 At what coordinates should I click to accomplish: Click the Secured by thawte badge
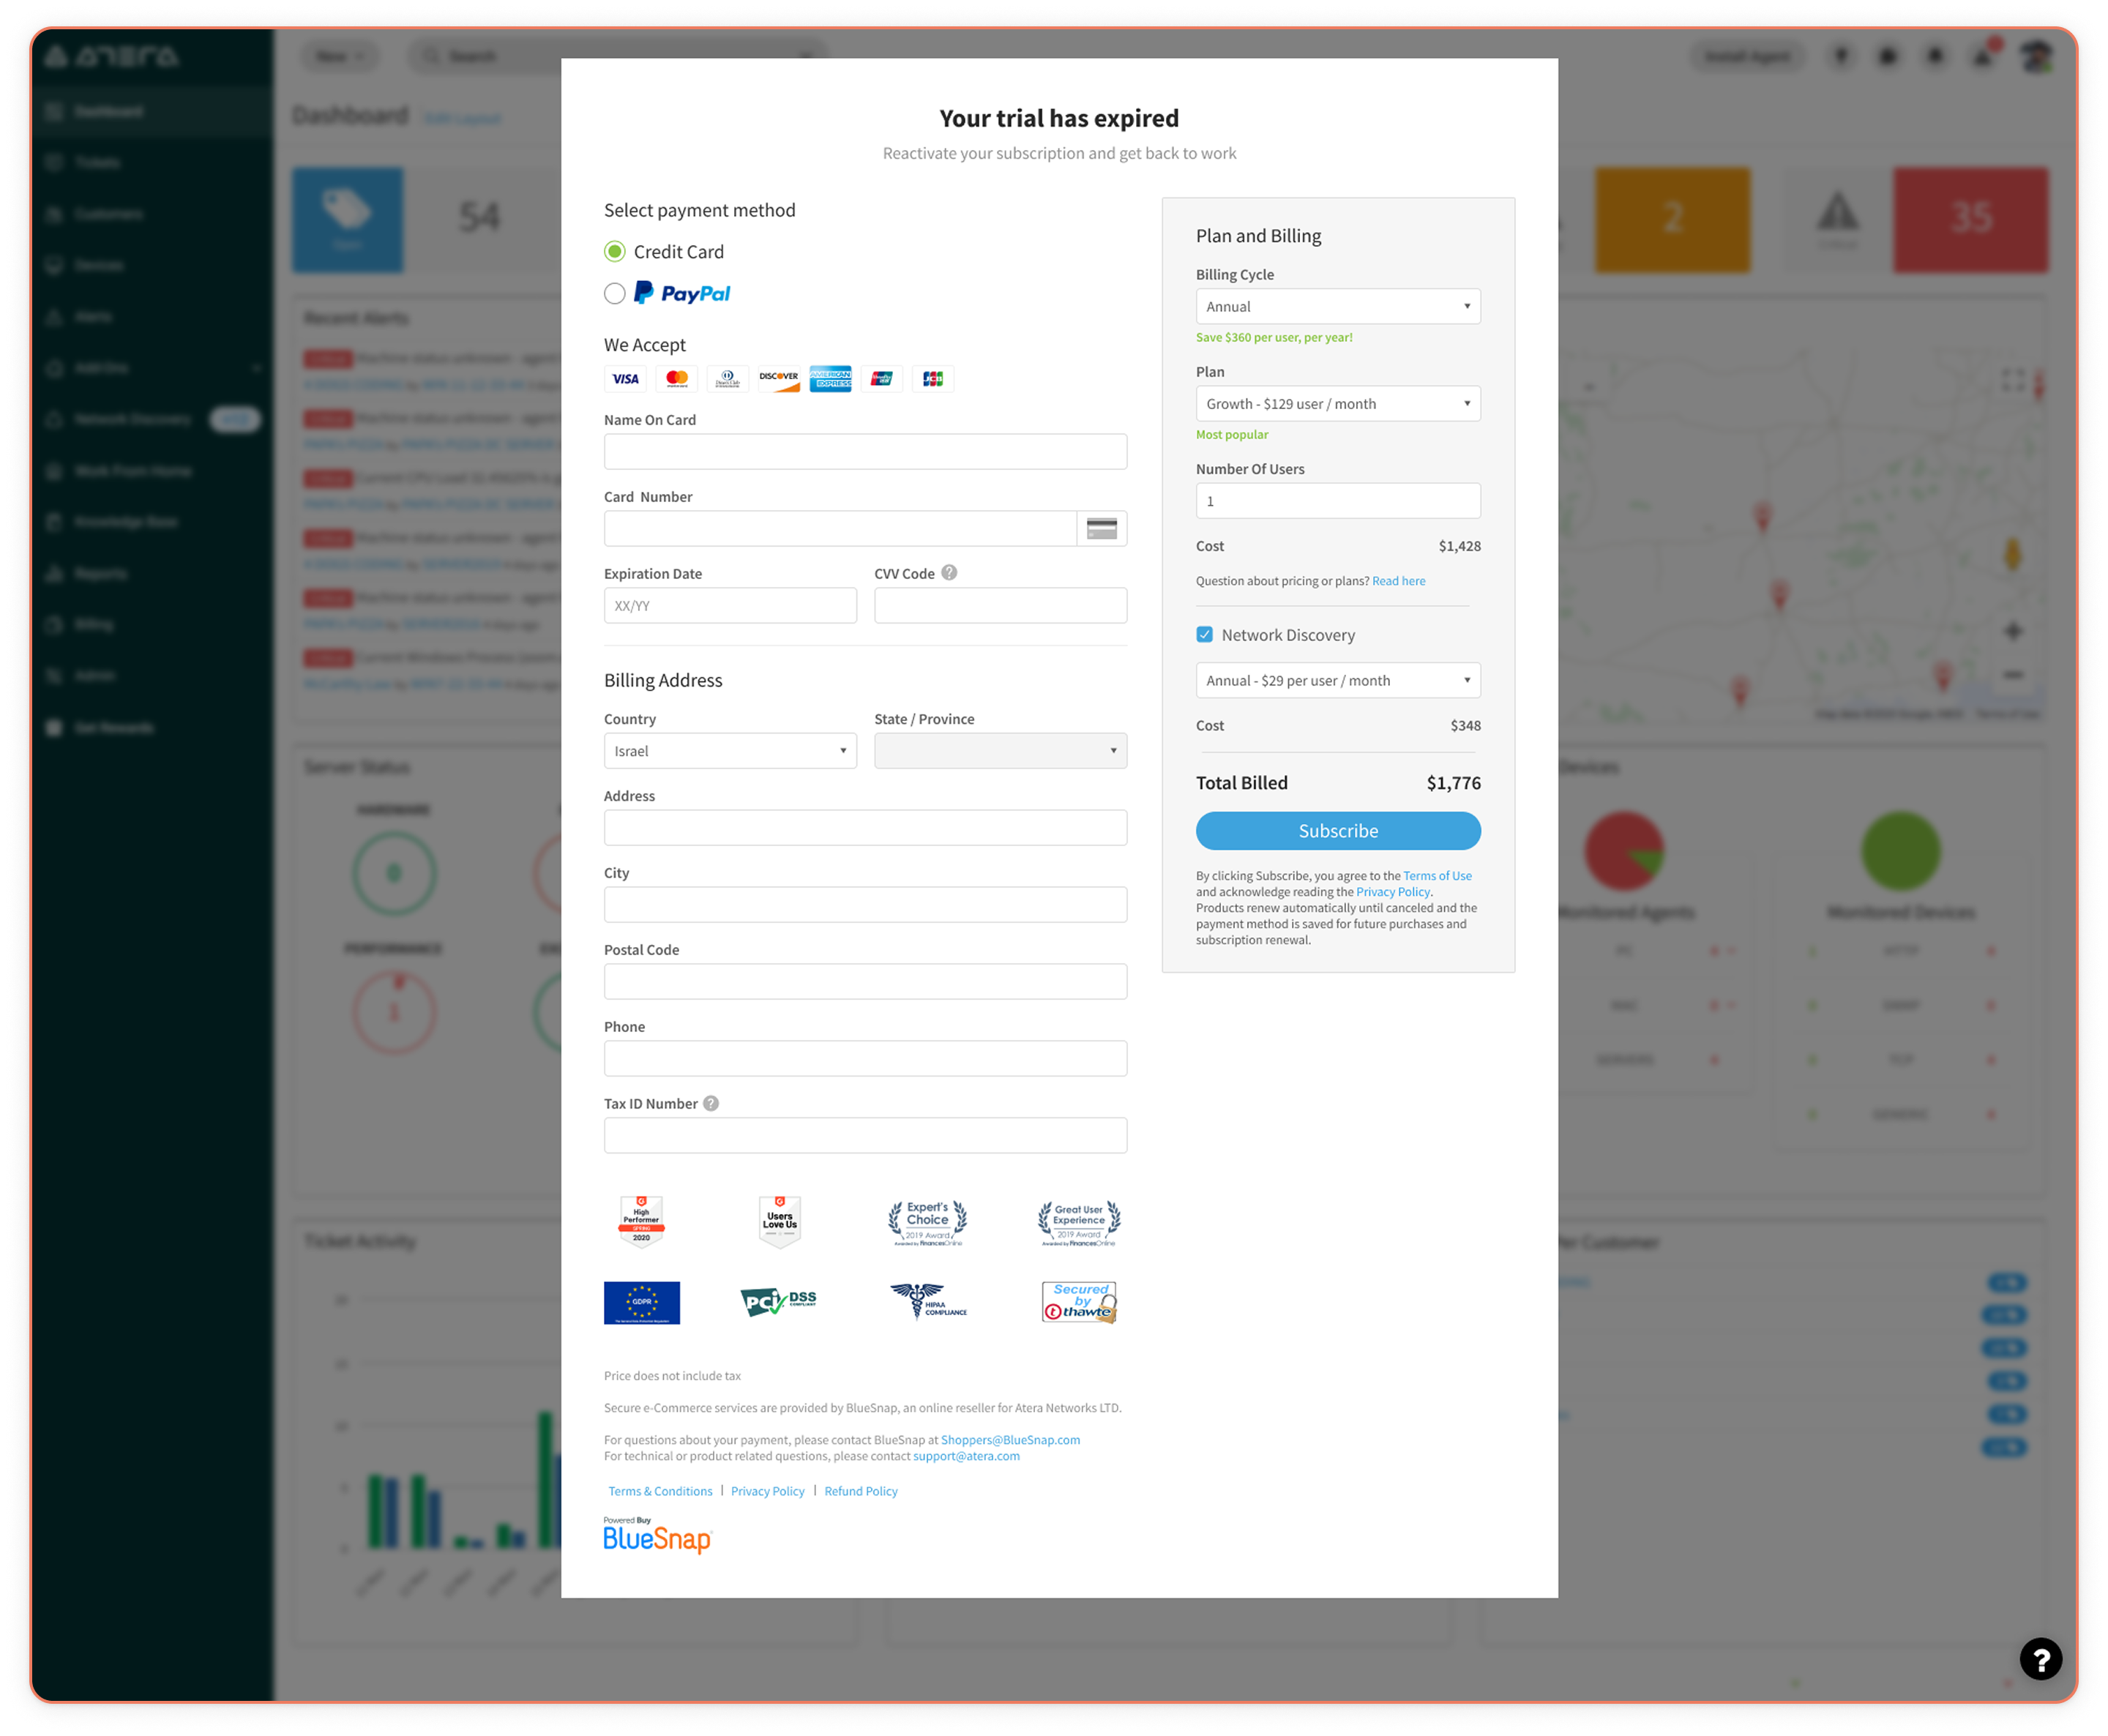pyautogui.click(x=1079, y=1303)
